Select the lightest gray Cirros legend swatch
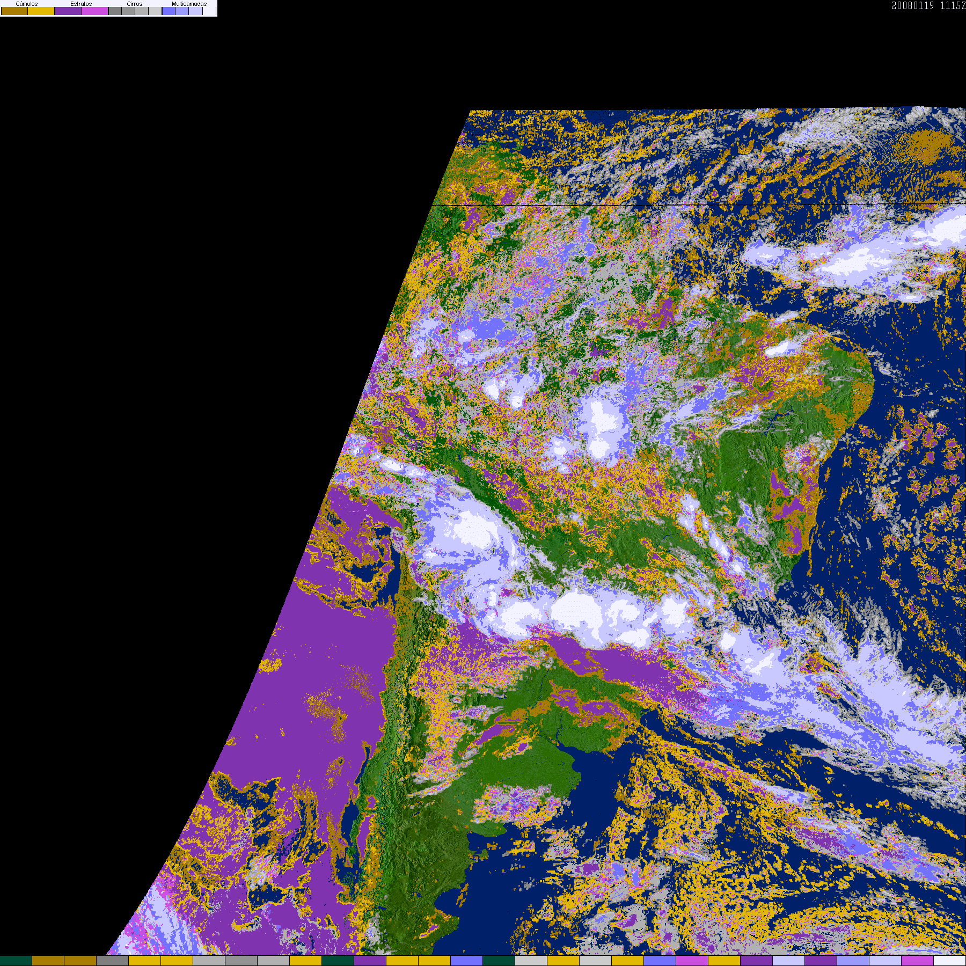The image size is (966, 966). (x=155, y=11)
